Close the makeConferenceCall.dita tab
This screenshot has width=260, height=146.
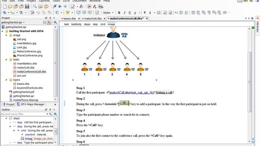click(147, 19)
